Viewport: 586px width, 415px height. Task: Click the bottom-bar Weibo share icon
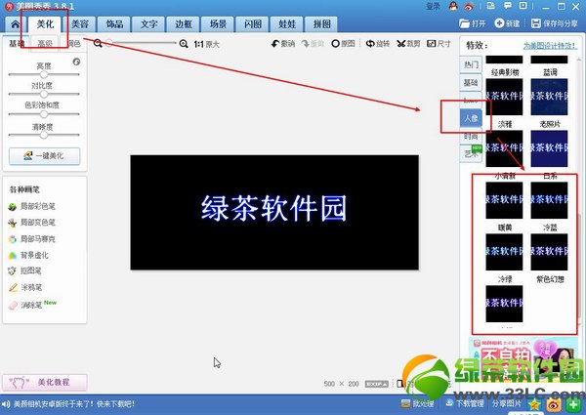coord(554,404)
